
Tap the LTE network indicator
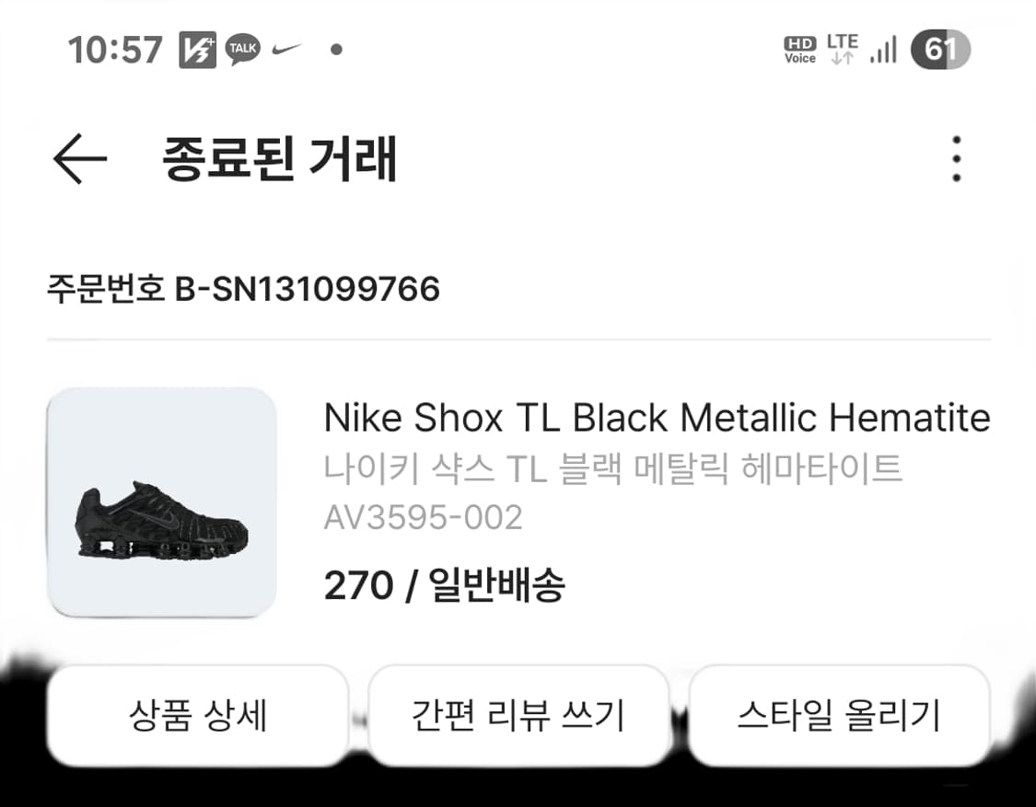(x=843, y=46)
